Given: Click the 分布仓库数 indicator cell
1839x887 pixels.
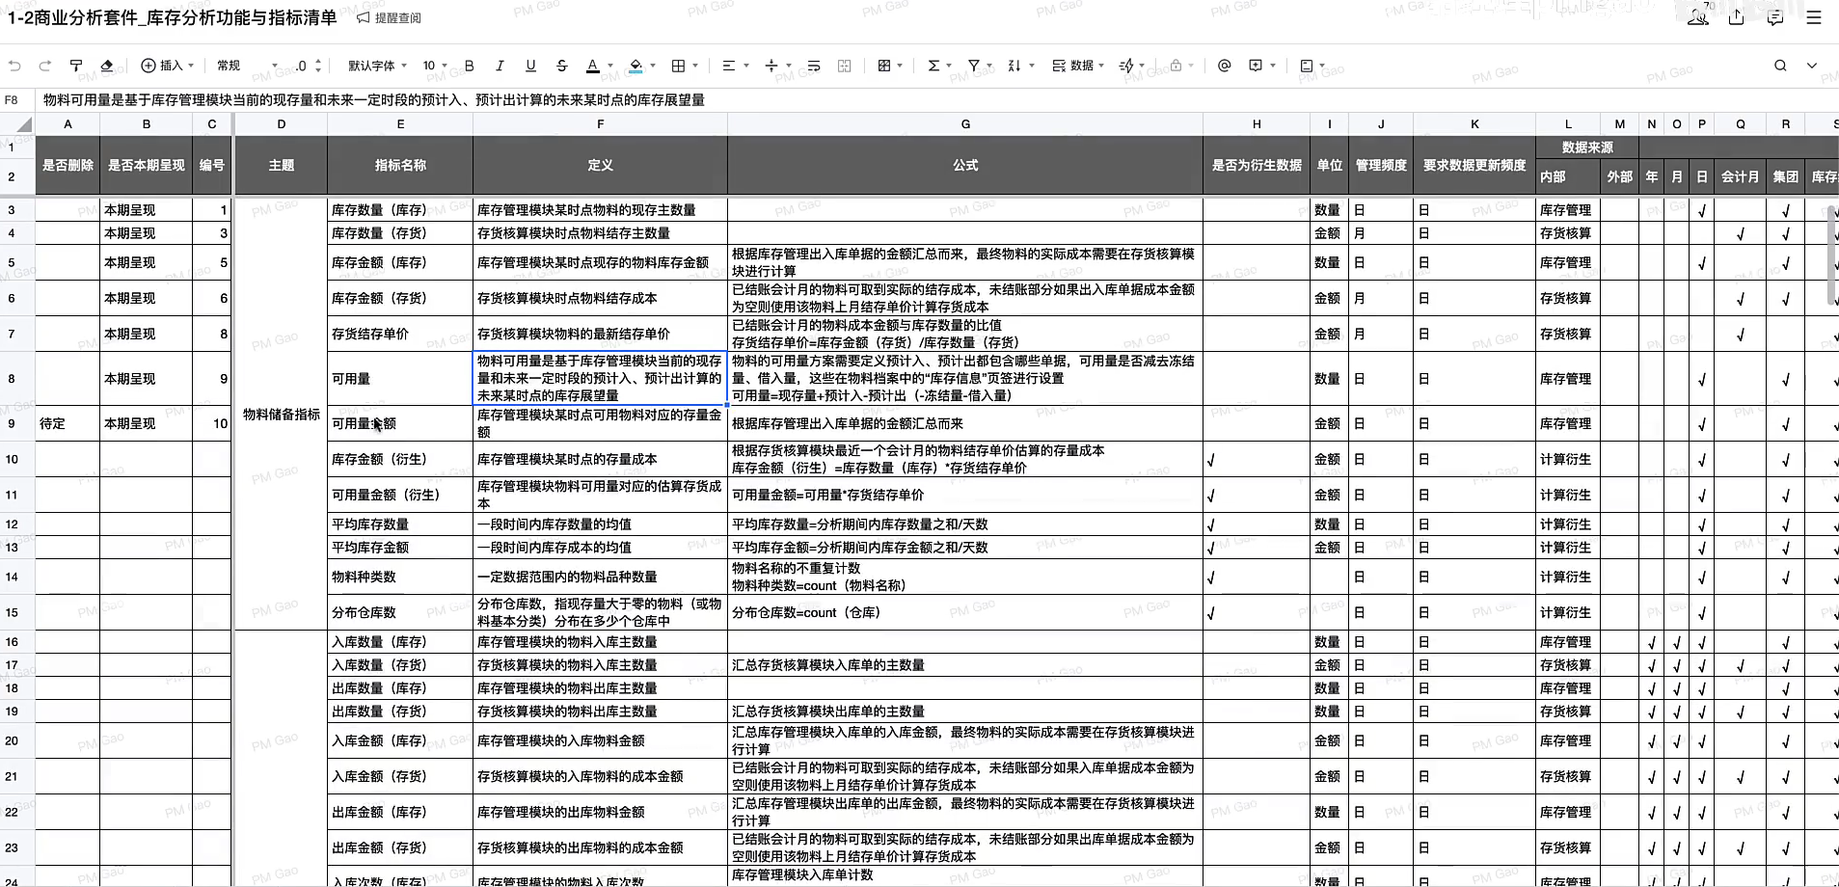Looking at the screenshot, I should tap(400, 612).
